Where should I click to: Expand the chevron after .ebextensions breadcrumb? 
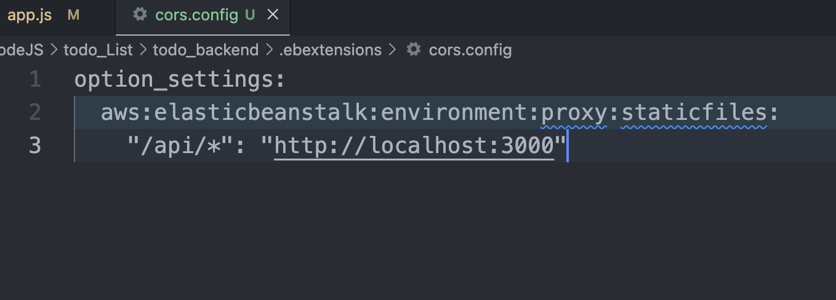click(x=393, y=50)
